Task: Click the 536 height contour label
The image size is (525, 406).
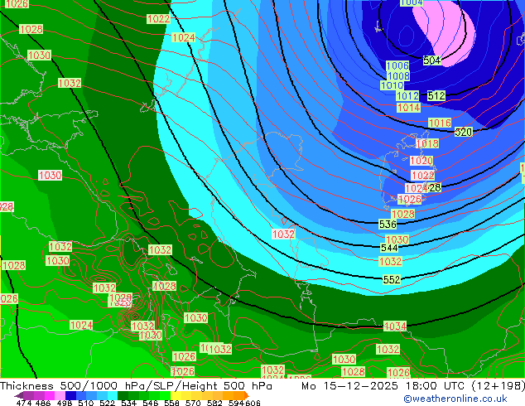Action: [x=388, y=224]
